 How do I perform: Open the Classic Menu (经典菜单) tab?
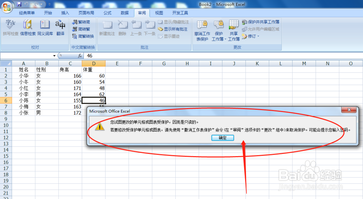(x=27, y=13)
